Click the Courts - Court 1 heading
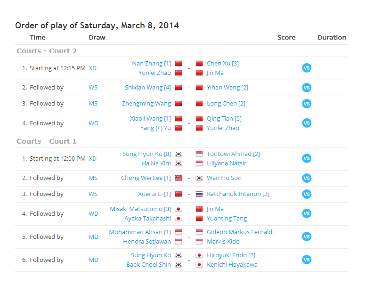The image size is (374, 294). [47, 141]
